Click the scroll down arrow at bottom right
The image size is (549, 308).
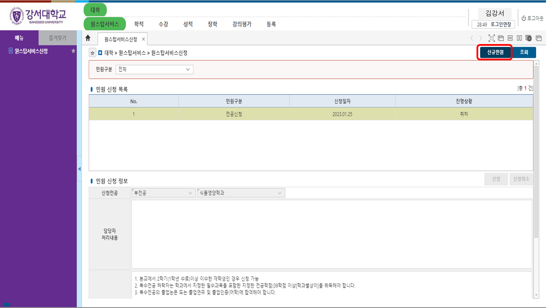click(536, 295)
